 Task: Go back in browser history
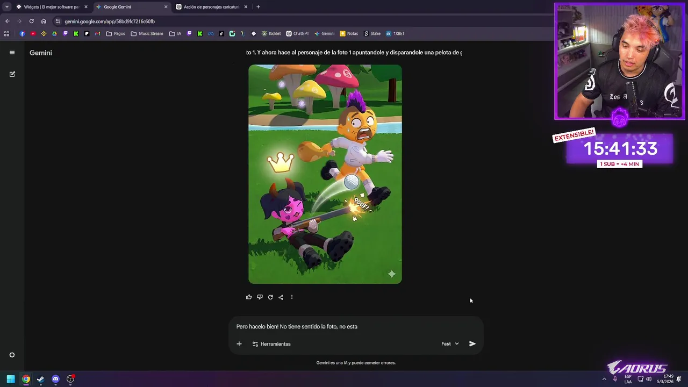click(x=7, y=21)
